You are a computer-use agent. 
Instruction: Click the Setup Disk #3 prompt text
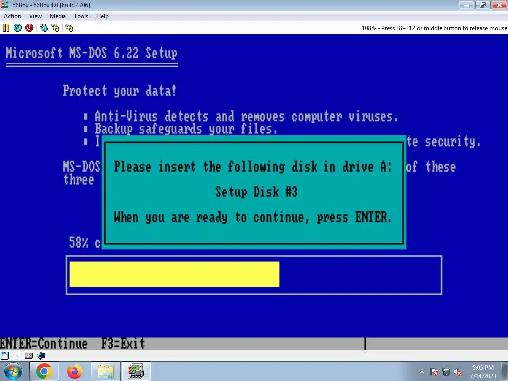point(256,192)
